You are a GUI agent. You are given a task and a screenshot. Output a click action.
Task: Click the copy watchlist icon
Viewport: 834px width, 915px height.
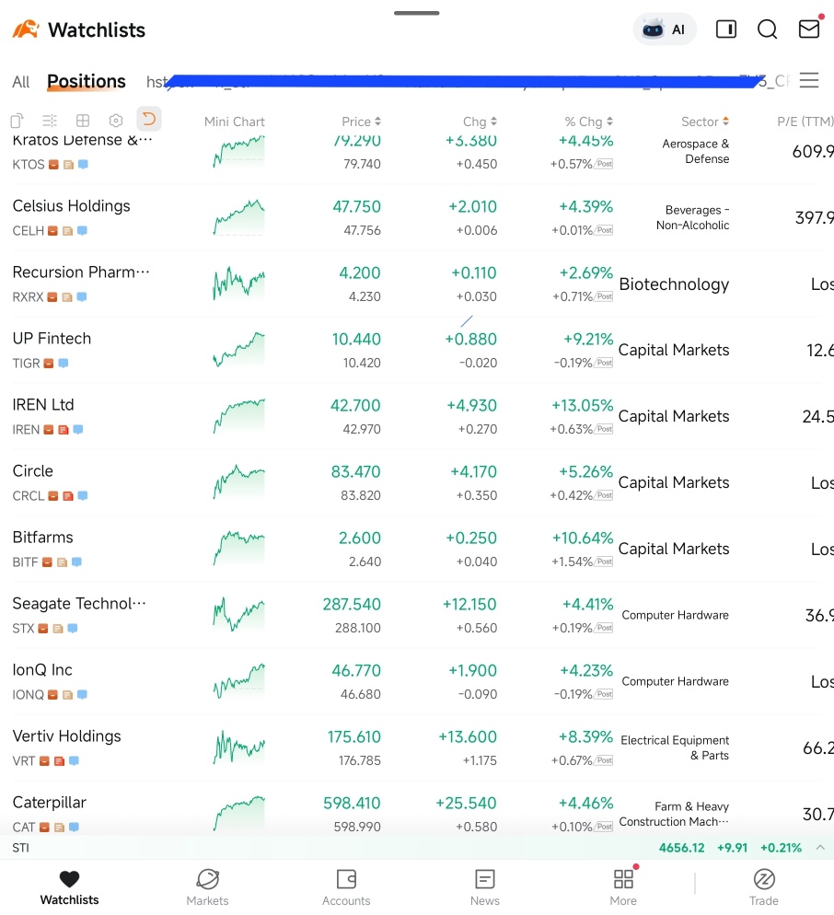(17, 121)
